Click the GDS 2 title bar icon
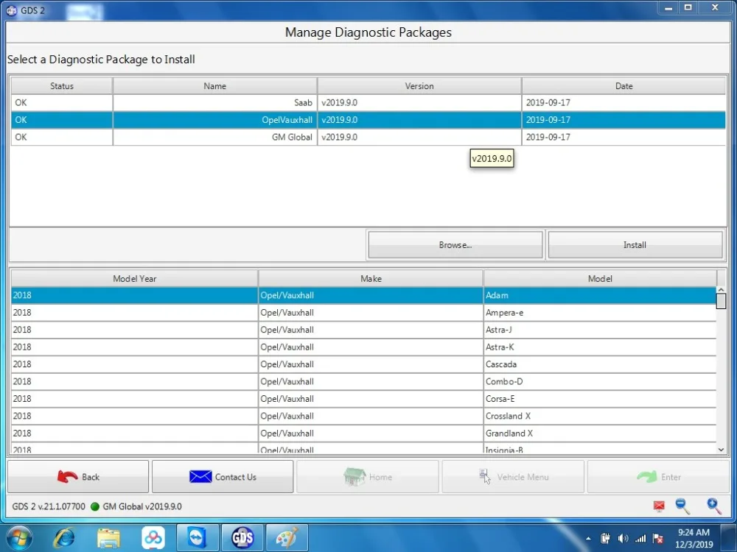Screen dimensions: 737x552 click(11, 10)
